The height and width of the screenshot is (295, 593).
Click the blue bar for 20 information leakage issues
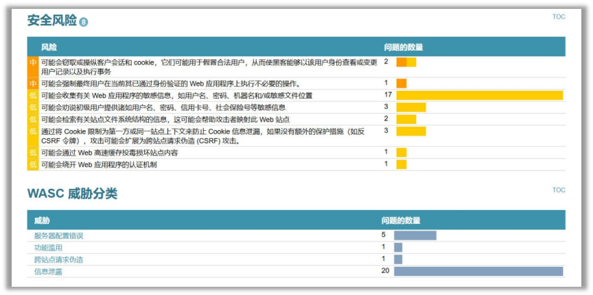[478, 271]
